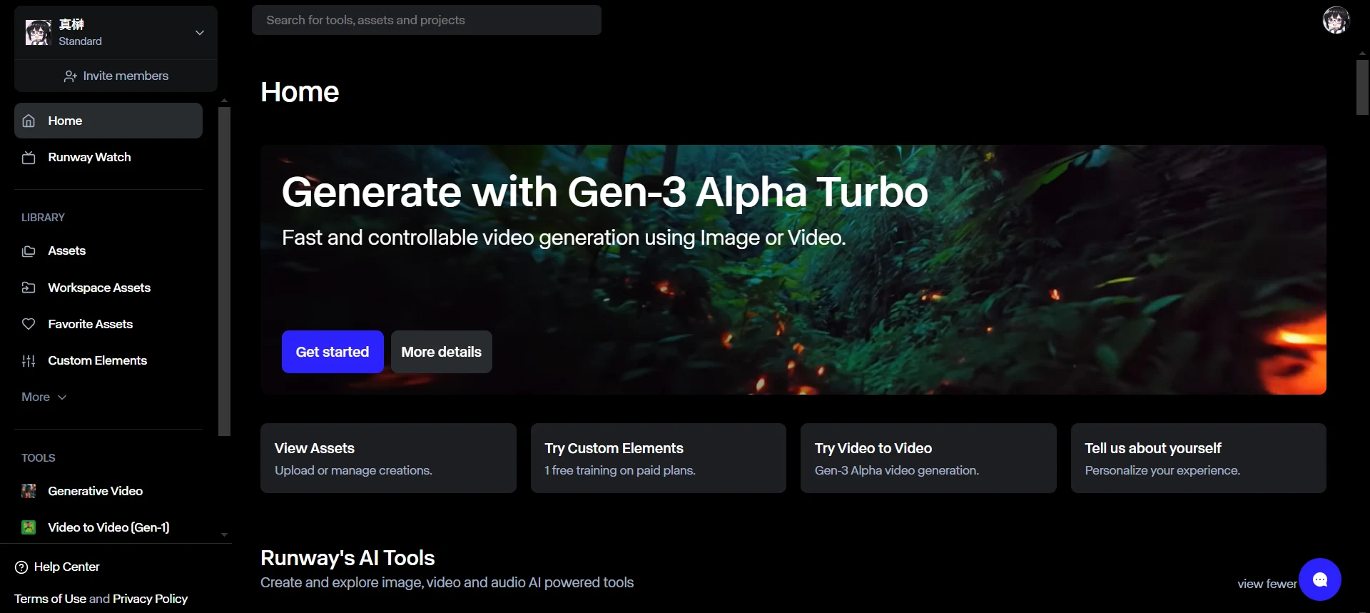Click the Get started button
Image resolution: width=1370 pixels, height=613 pixels.
[333, 352]
